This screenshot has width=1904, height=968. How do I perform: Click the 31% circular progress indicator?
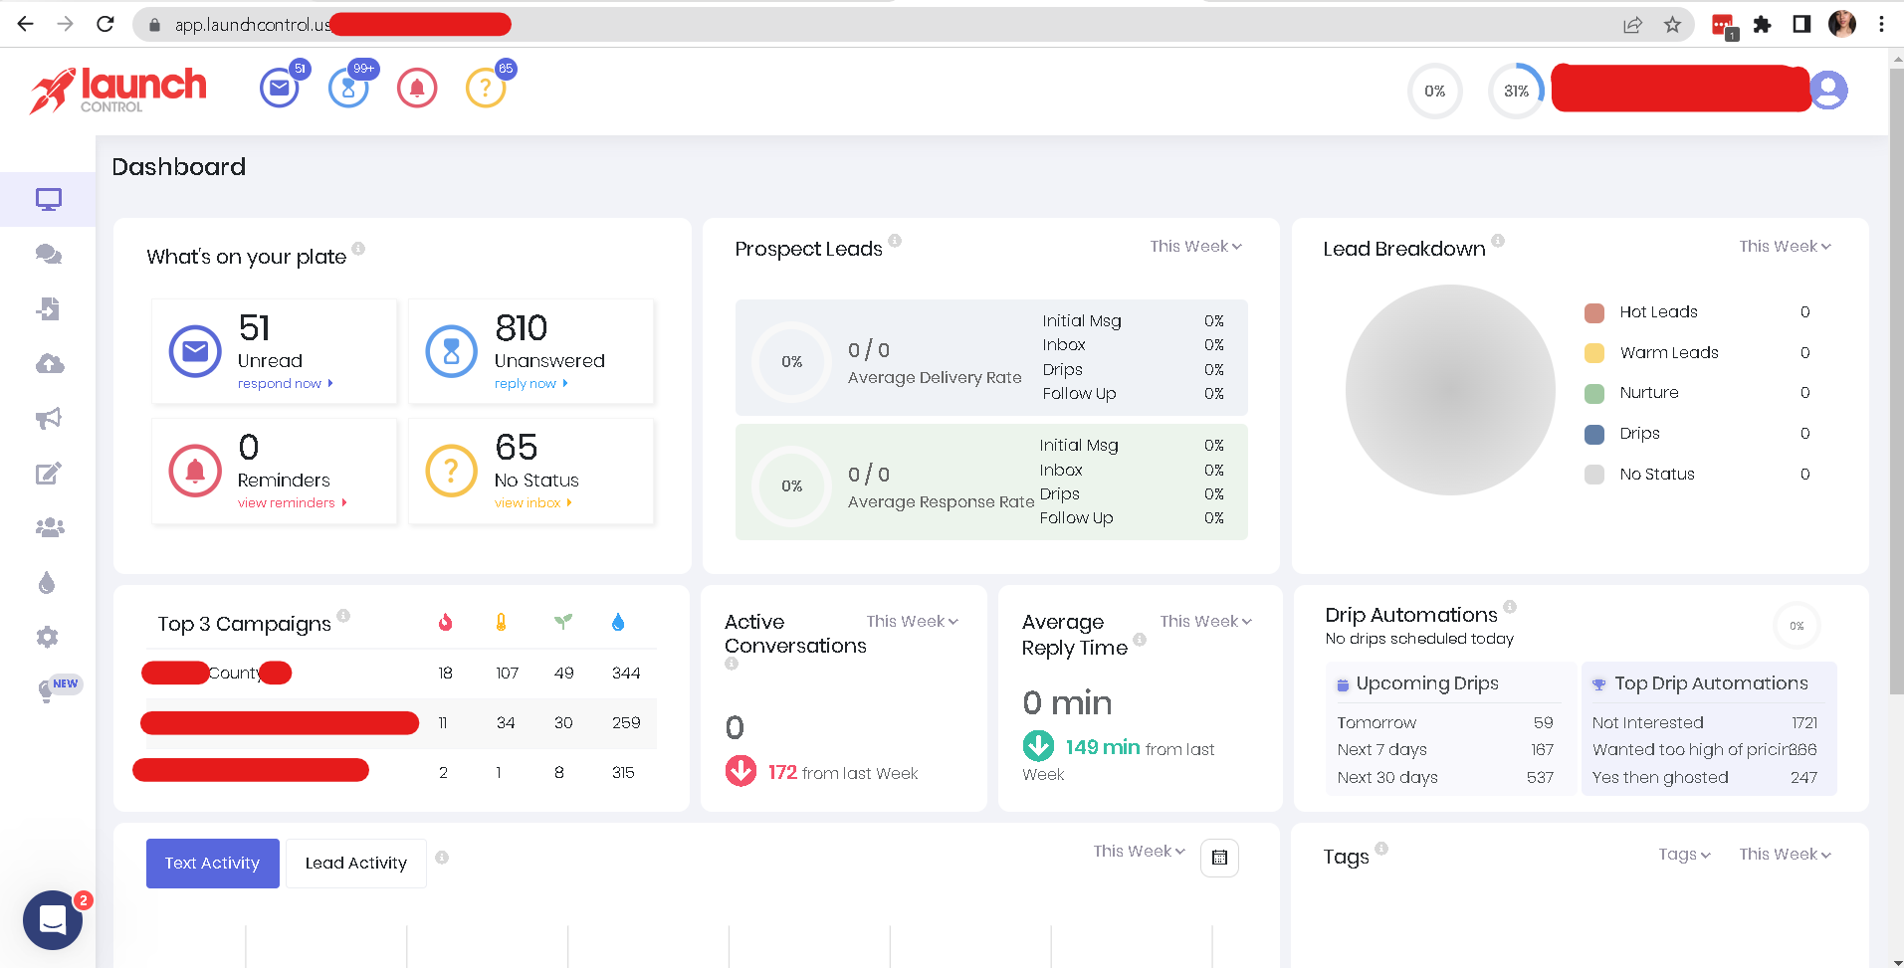1516,92
